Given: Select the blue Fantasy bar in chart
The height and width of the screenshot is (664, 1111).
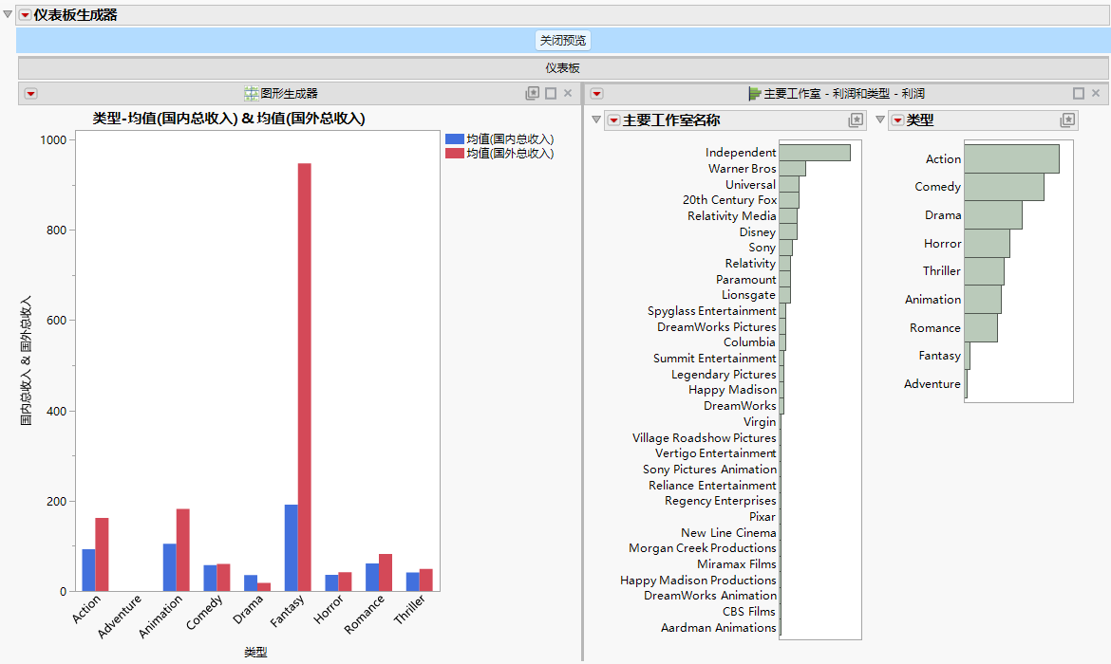Looking at the screenshot, I should point(292,548).
